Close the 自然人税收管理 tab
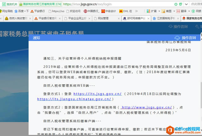202x136 pixels. pyautogui.click(x=30, y=19)
